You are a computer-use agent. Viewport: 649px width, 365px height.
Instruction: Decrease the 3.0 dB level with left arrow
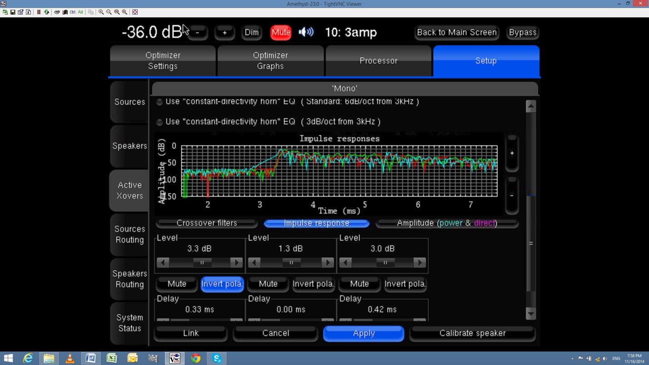[x=346, y=262]
